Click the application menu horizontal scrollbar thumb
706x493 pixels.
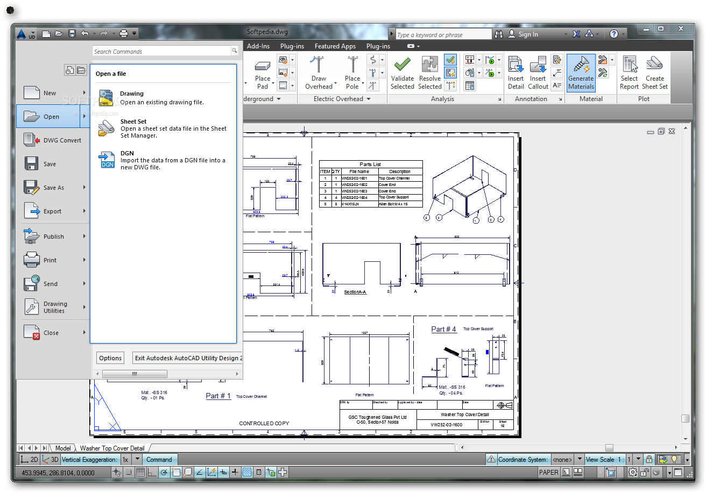(x=135, y=374)
